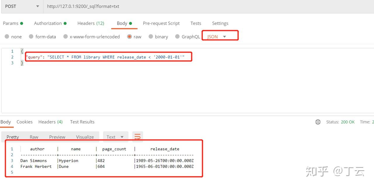Viewport: 374px width, 186px height.
Task: Switch to the Authorization tab
Action: tap(48, 23)
